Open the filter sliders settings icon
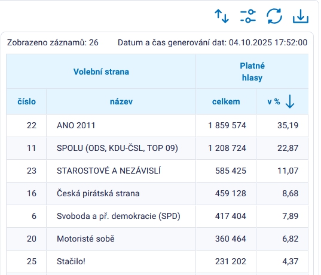This screenshot has height=275, width=321. click(248, 16)
